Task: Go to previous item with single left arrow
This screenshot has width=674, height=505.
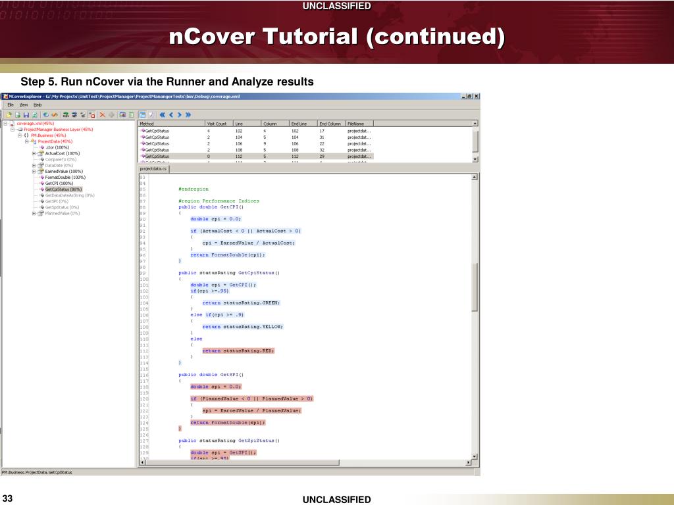Action: [171, 114]
